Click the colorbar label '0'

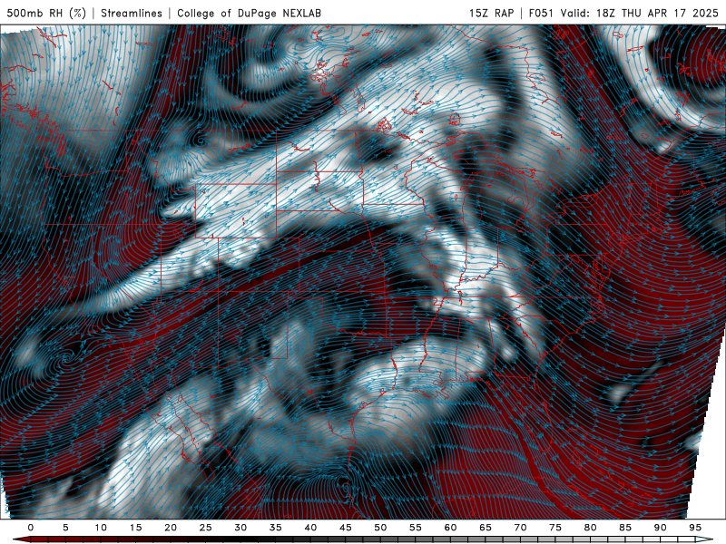31,528
